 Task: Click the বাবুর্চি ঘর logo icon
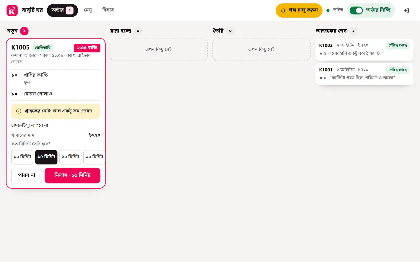12,10
